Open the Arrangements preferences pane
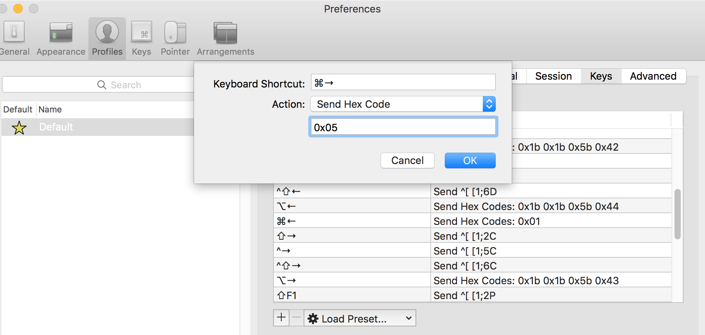This screenshot has height=335, width=705. (x=225, y=38)
